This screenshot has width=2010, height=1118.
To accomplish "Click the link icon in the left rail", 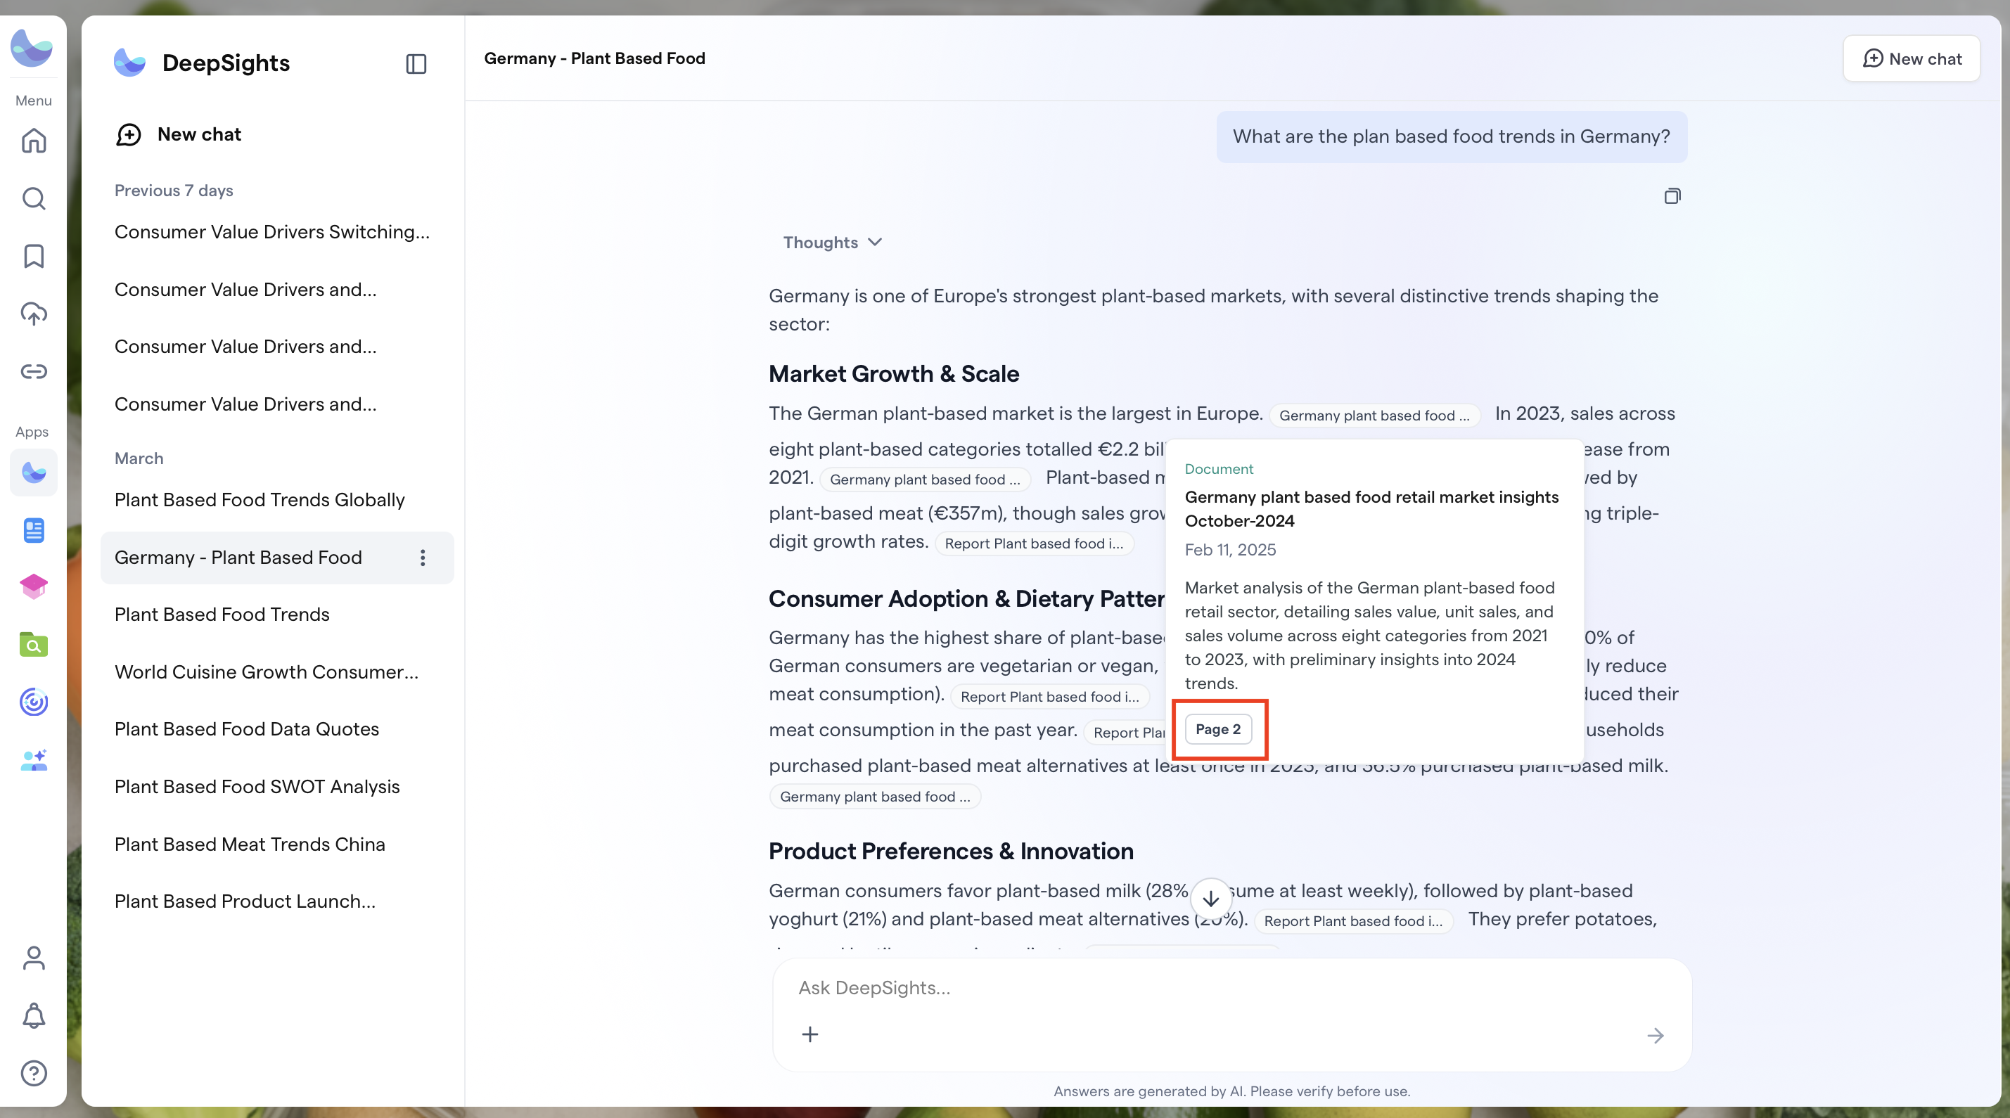I will pyautogui.click(x=34, y=371).
